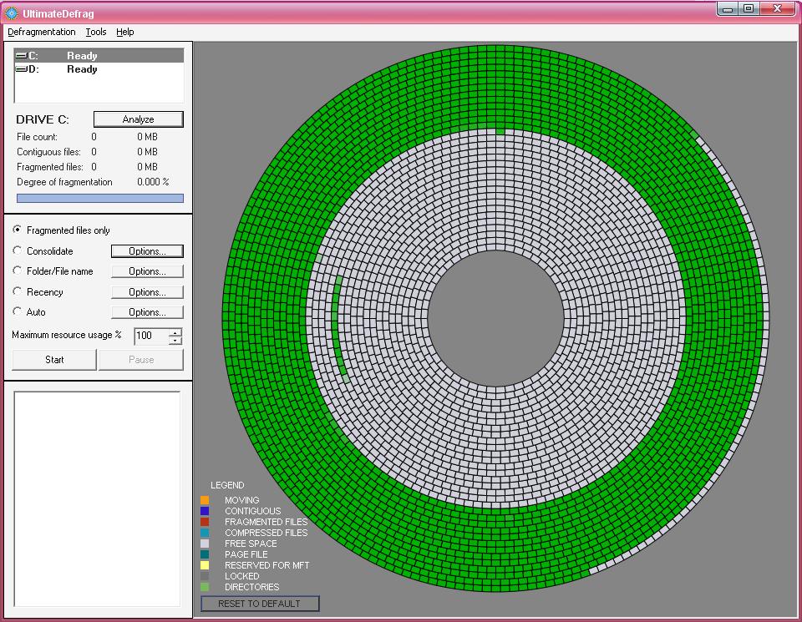Click the Start button
Image resolution: width=802 pixels, height=622 pixels.
point(54,360)
